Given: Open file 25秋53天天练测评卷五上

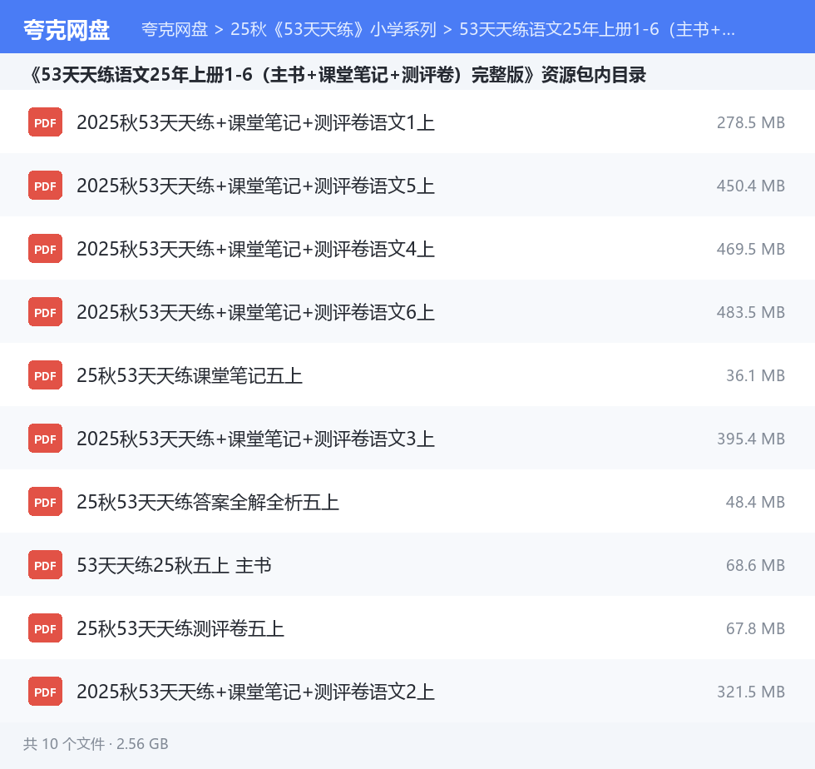Looking at the screenshot, I should (180, 628).
